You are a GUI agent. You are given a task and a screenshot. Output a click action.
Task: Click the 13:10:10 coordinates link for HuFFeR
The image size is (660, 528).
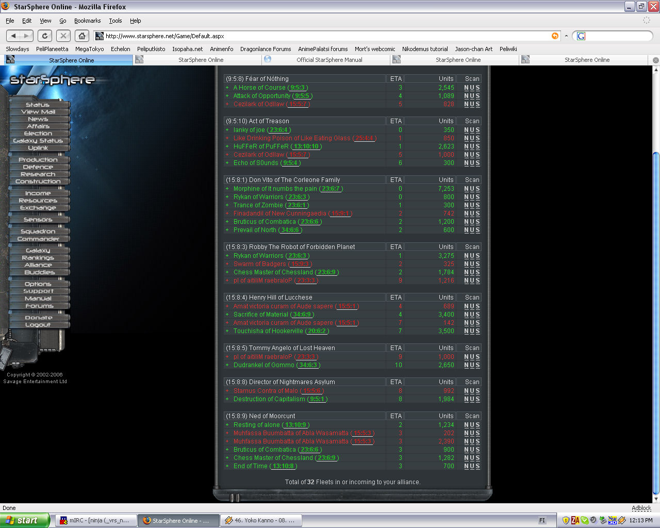306,146
